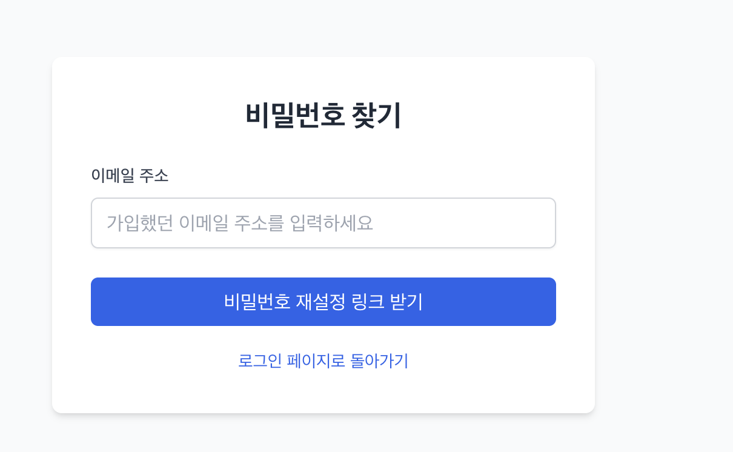Submit the password reset link request

pyautogui.click(x=323, y=302)
